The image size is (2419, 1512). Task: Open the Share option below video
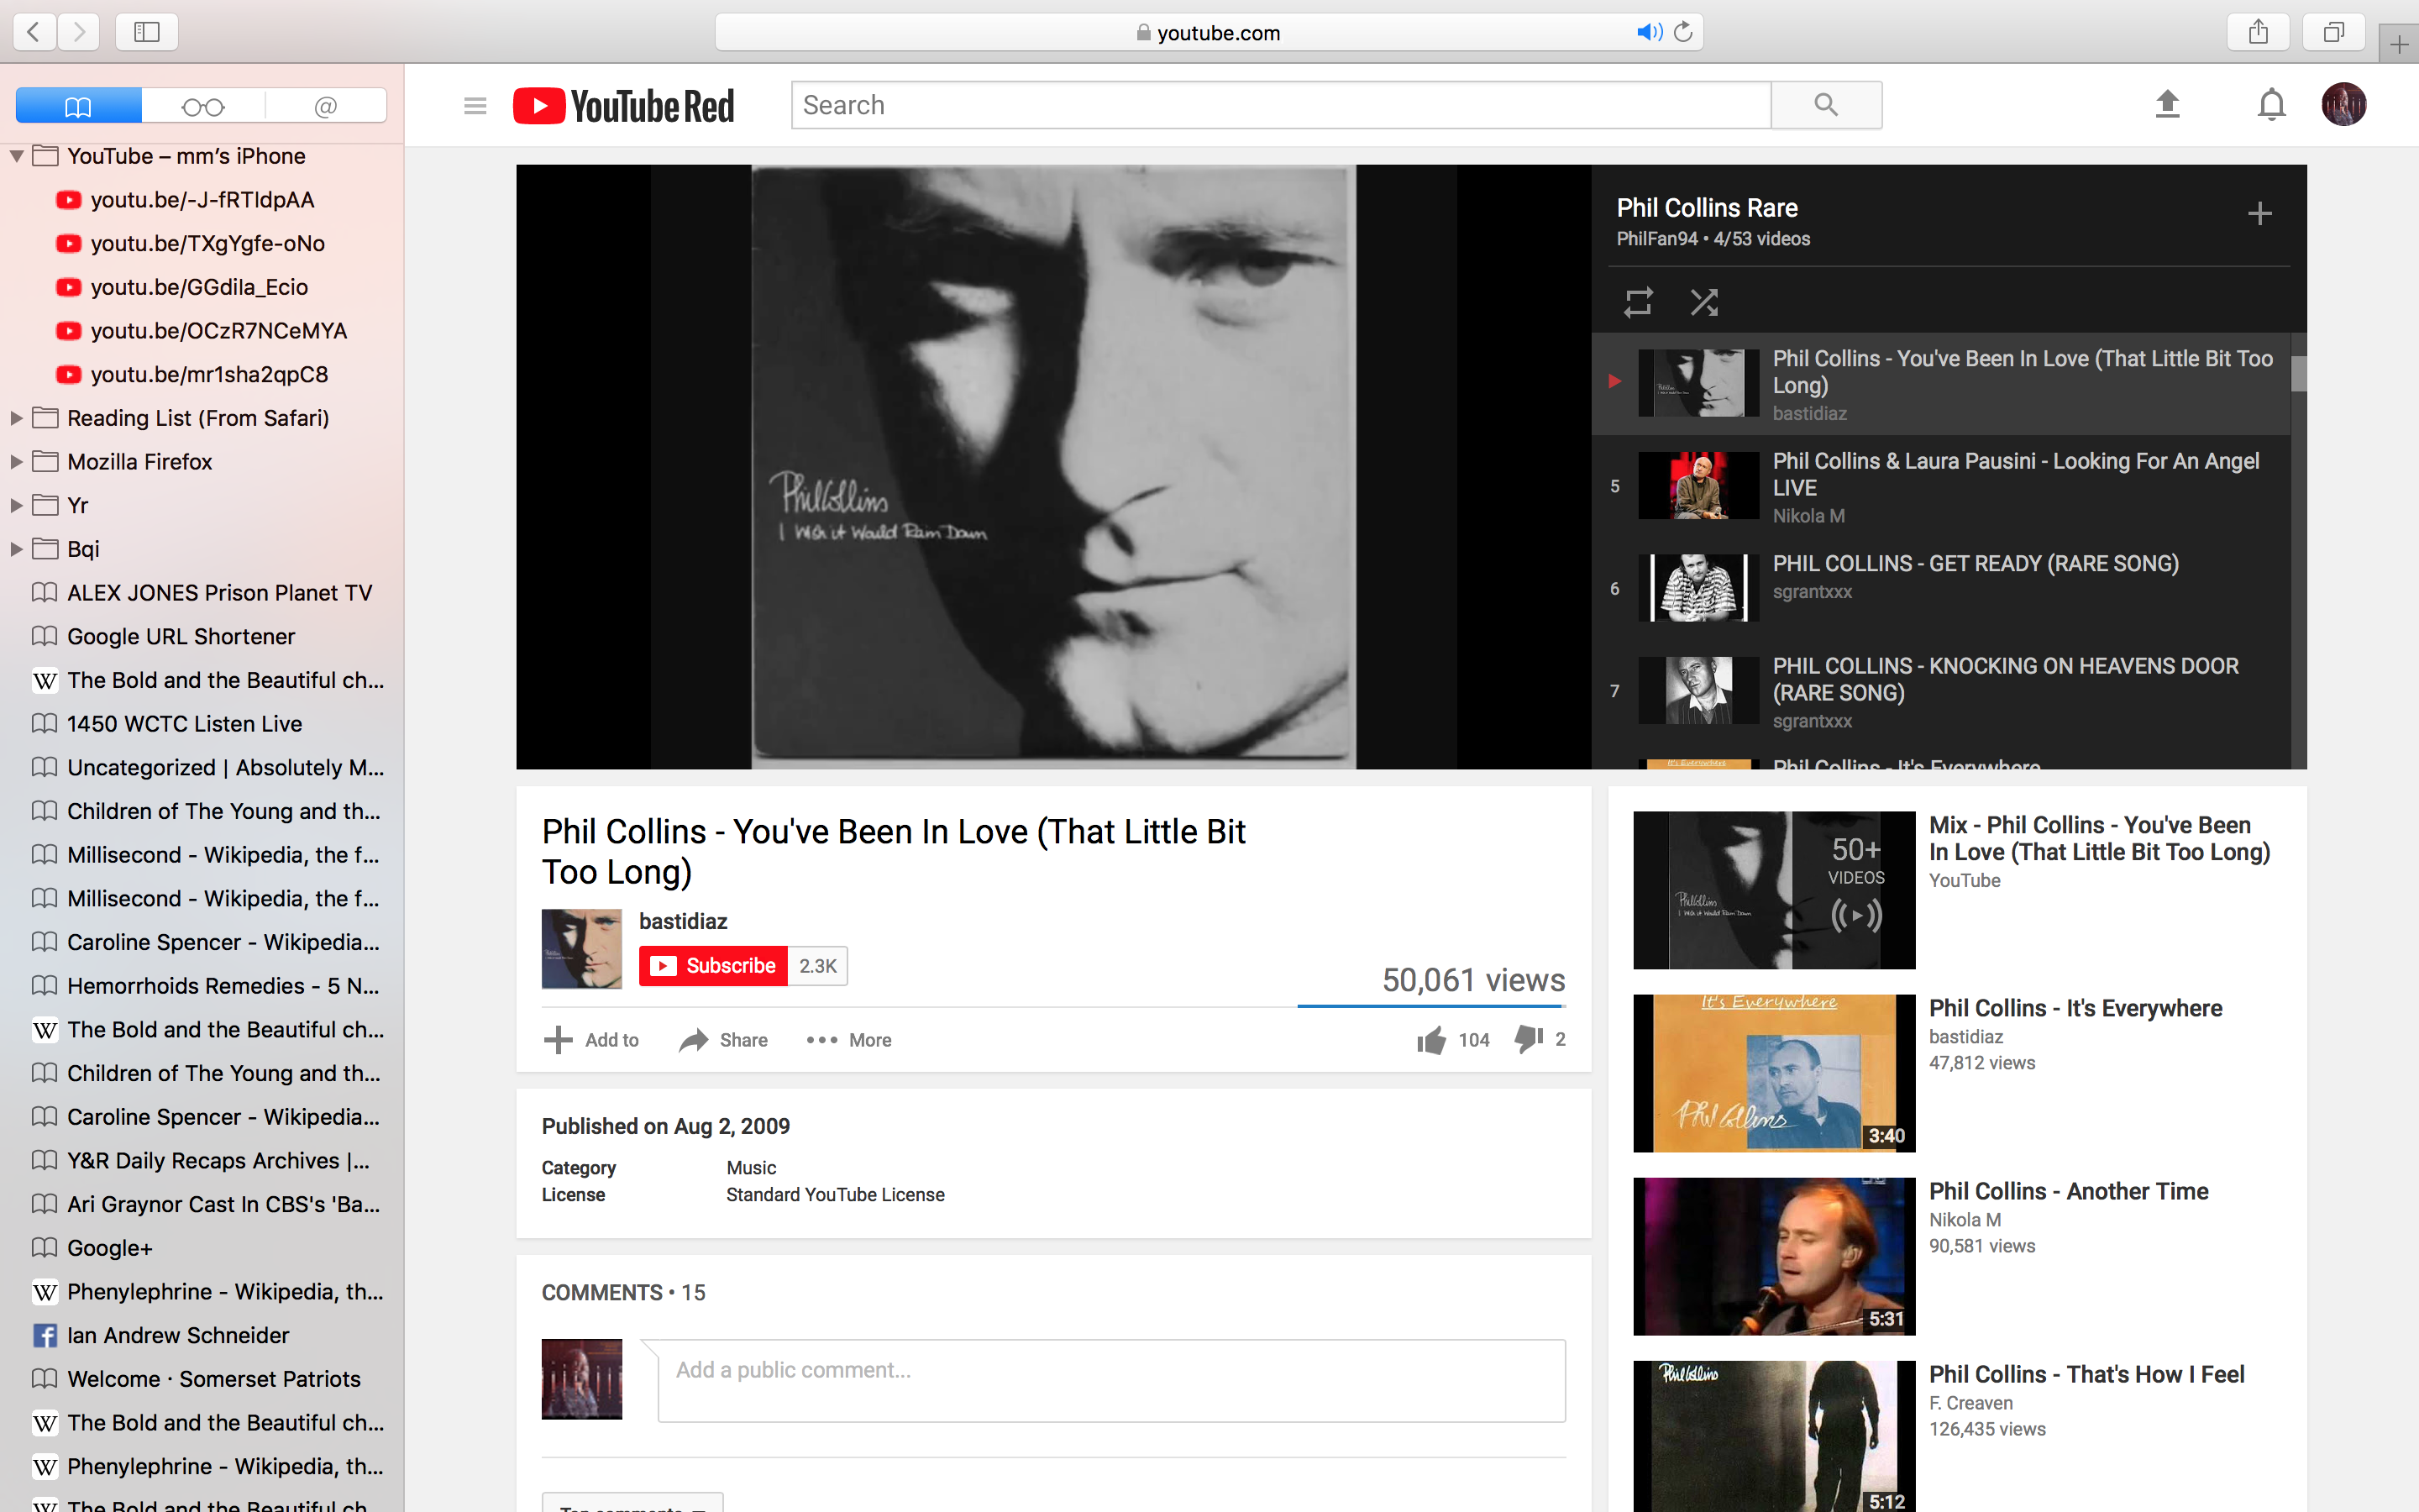tap(722, 1040)
